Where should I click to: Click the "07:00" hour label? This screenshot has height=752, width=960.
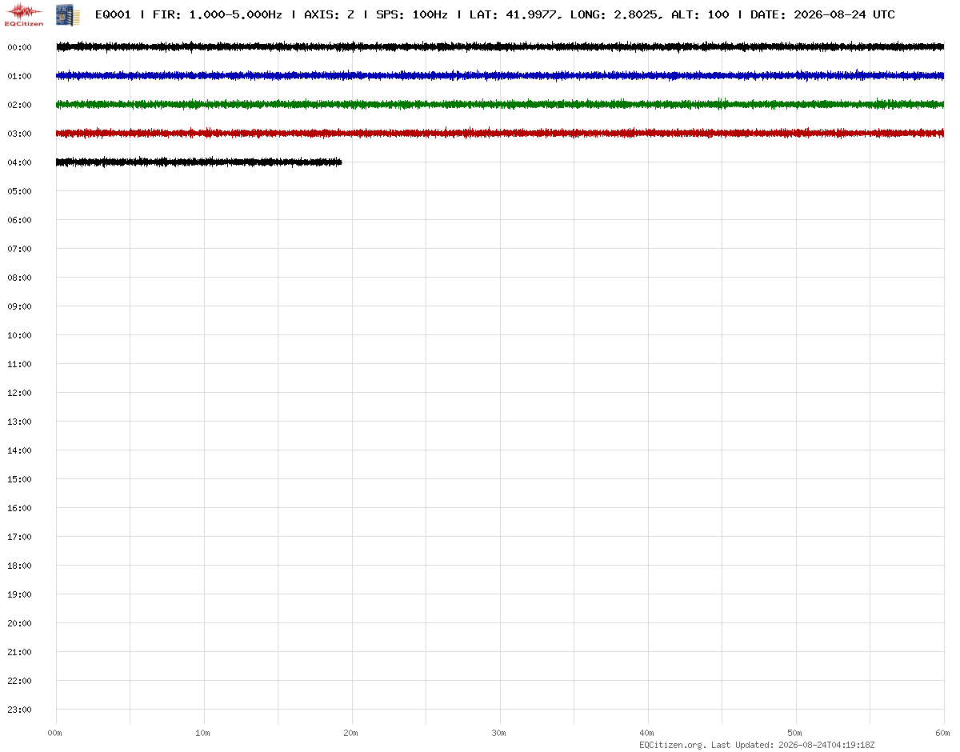[19, 249]
